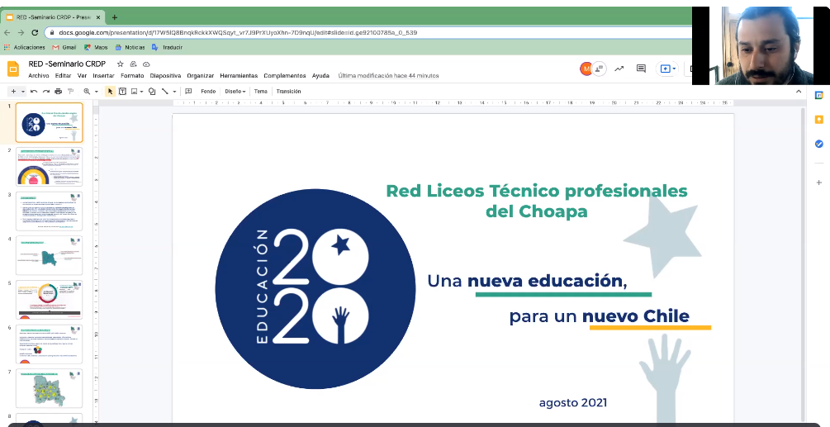Viewport: 830px width, 427px height.
Task: Open Google Keep from the side panel
Action: (818, 120)
